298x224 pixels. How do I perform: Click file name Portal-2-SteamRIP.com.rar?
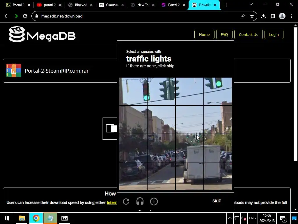point(57,71)
